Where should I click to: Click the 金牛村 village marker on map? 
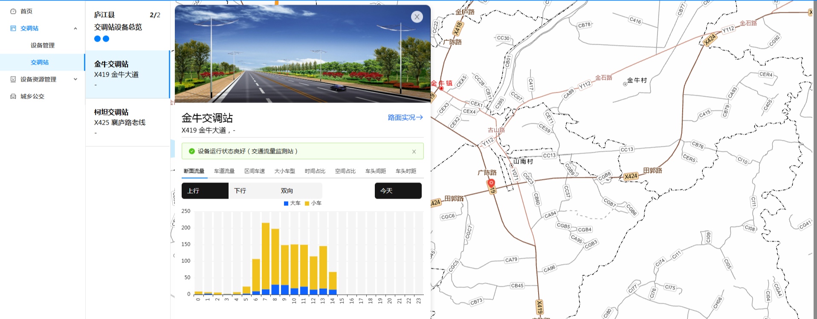click(x=625, y=84)
